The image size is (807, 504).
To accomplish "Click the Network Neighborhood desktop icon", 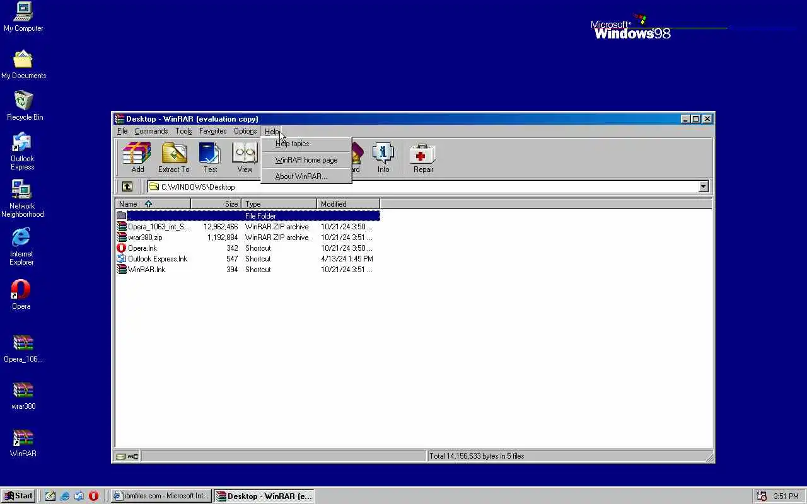I will [22, 198].
